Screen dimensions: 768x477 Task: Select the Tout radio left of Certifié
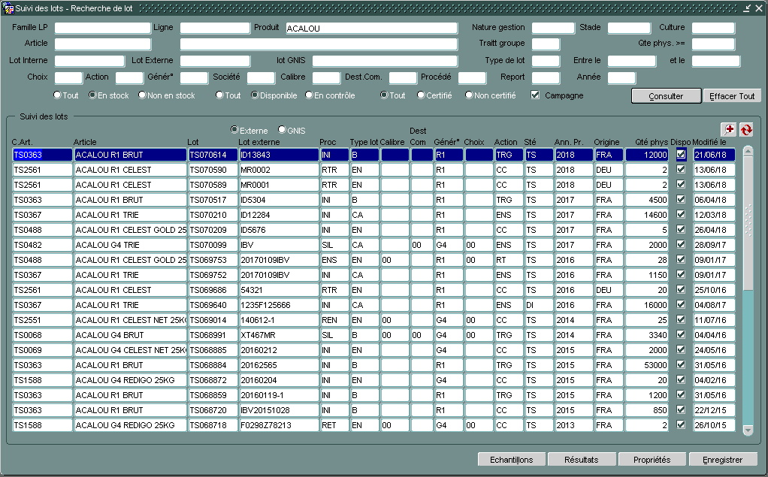384,95
